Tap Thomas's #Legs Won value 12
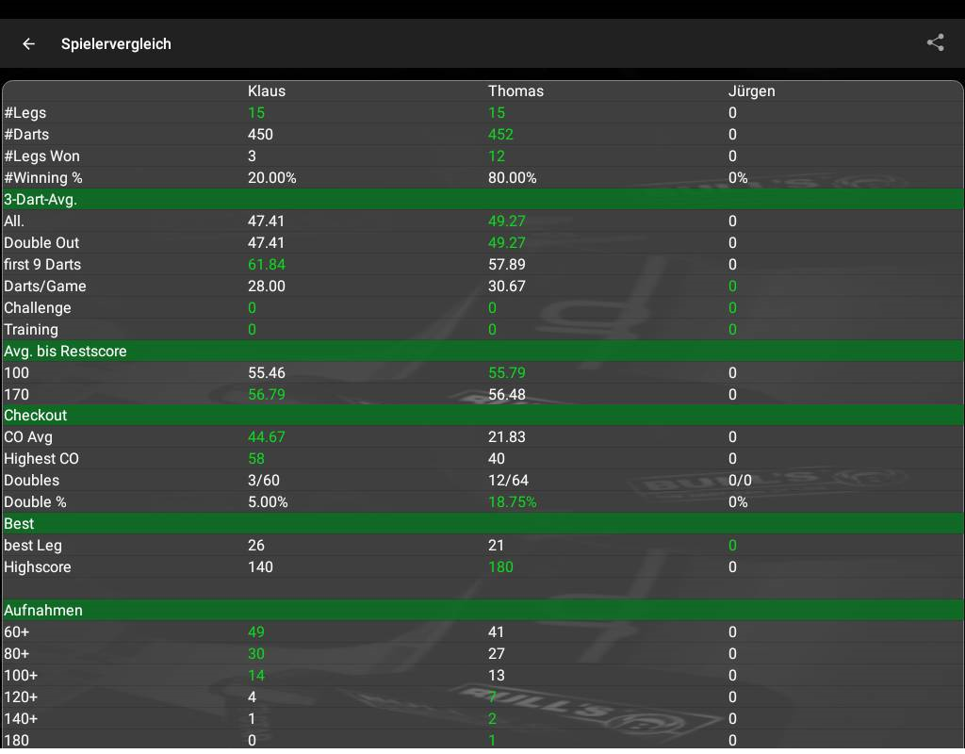 497,156
